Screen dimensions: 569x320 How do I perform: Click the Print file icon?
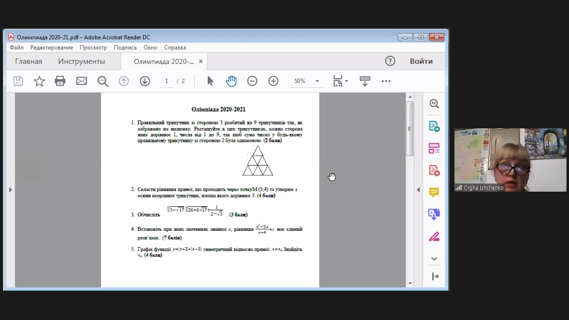coord(60,81)
